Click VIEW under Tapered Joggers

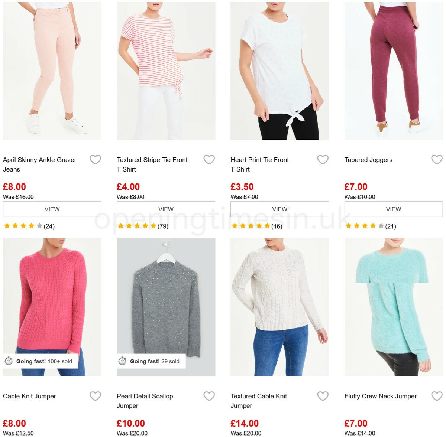pos(394,209)
